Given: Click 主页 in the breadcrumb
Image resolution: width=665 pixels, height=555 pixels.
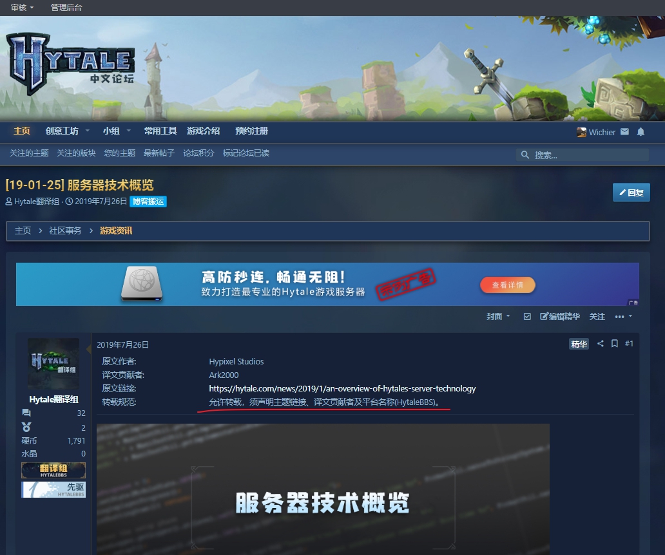Looking at the screenshot, I should [23, 230].
